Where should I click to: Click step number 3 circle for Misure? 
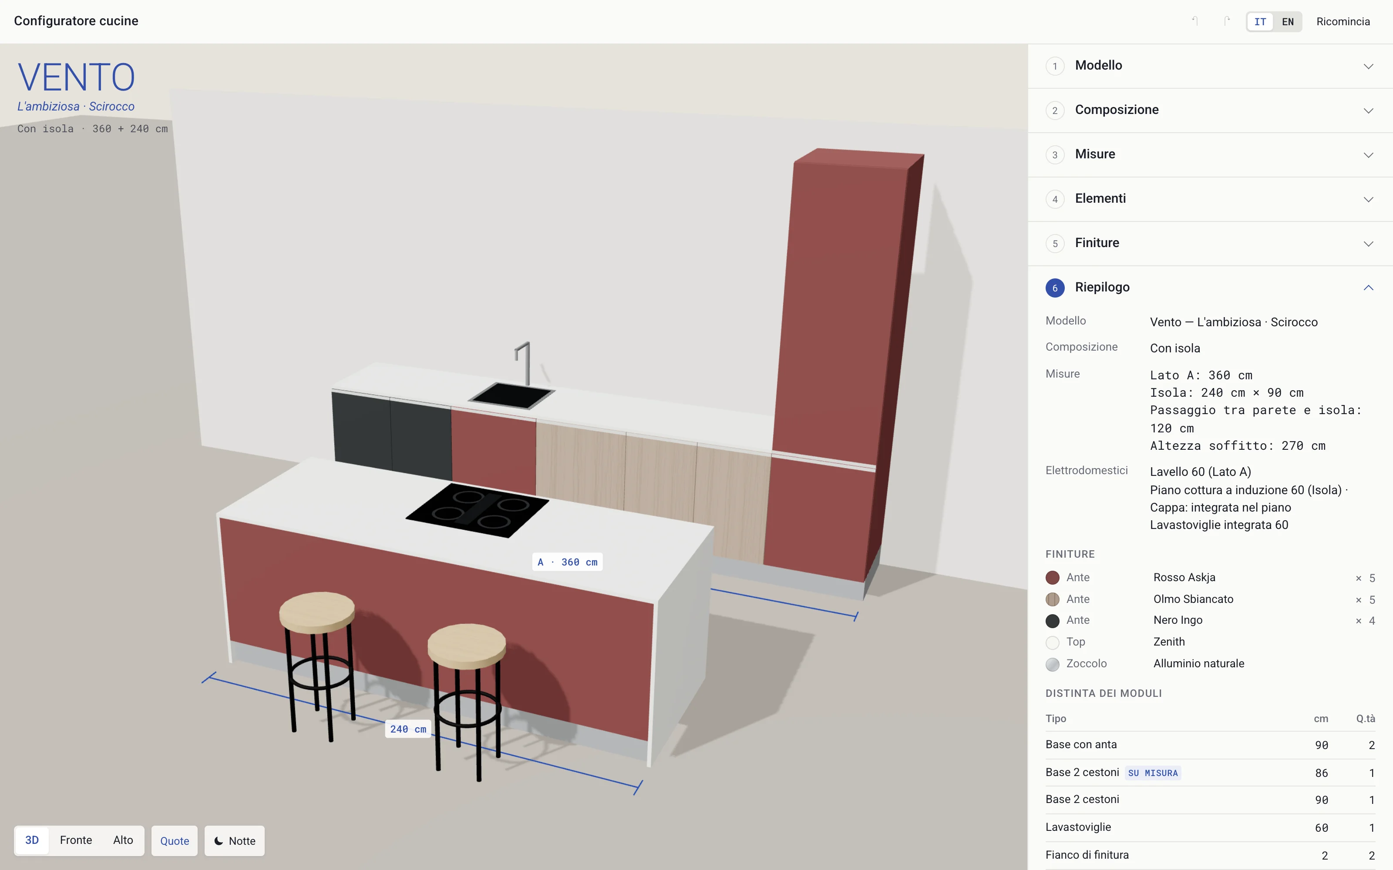click(1054, 155)
